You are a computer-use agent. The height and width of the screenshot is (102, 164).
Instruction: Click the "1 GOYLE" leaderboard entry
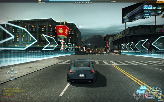[x=147, y=15]
